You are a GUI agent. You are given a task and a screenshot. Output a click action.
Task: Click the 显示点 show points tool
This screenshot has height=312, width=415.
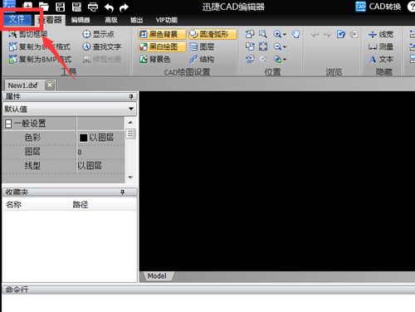(99, 34)
